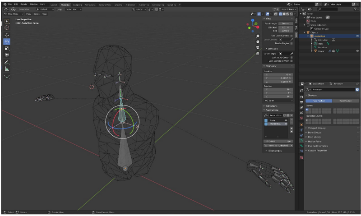Select the Scale tool in the toolbar

pyautogui.click(x=7, y=48)
